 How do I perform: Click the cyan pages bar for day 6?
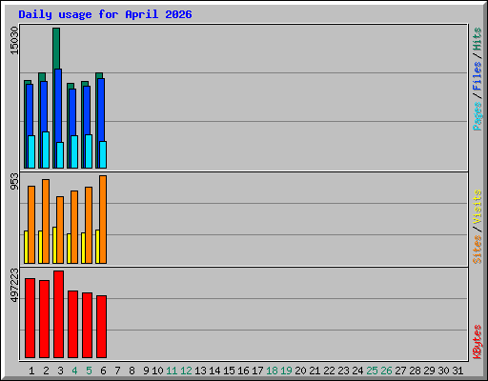(103, 154)
